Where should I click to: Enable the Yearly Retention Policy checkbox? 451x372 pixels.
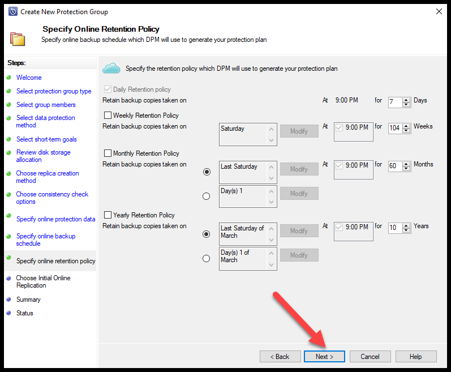coord(108,215)
